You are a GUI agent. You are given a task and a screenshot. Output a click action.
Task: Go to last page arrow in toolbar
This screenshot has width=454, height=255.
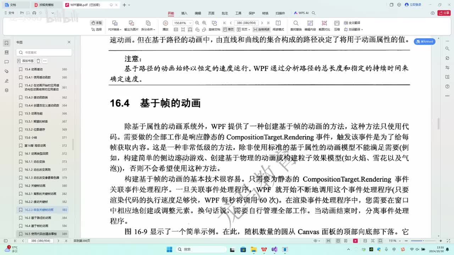tap(268, 23)
